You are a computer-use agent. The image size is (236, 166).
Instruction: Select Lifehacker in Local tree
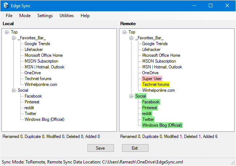click(34, 50)
